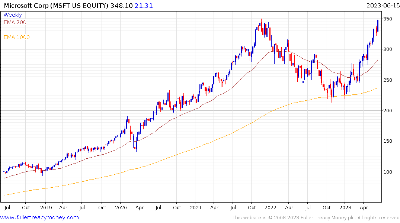
Task: Click the EMA 200 legend label
Action: tap(15, 22)
